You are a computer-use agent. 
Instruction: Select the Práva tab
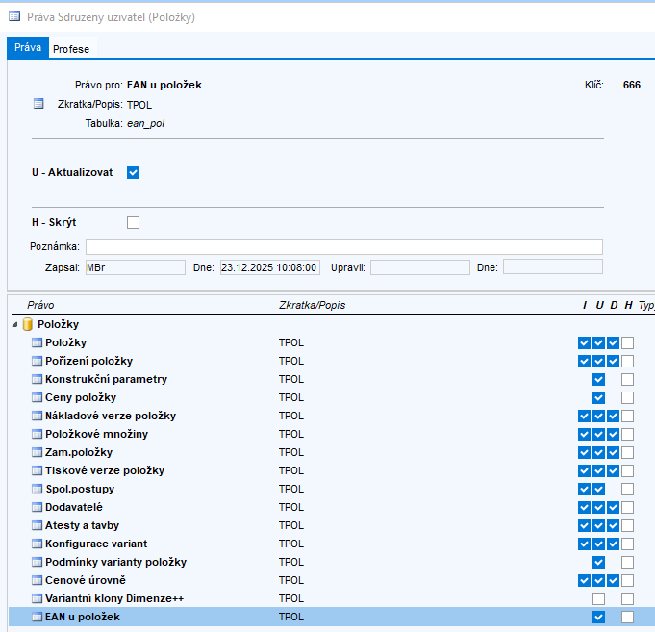27,48
